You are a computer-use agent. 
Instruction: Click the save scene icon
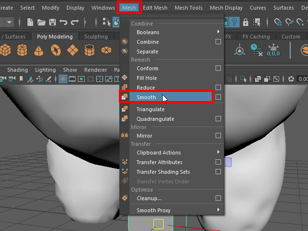(x=51, y=22)
